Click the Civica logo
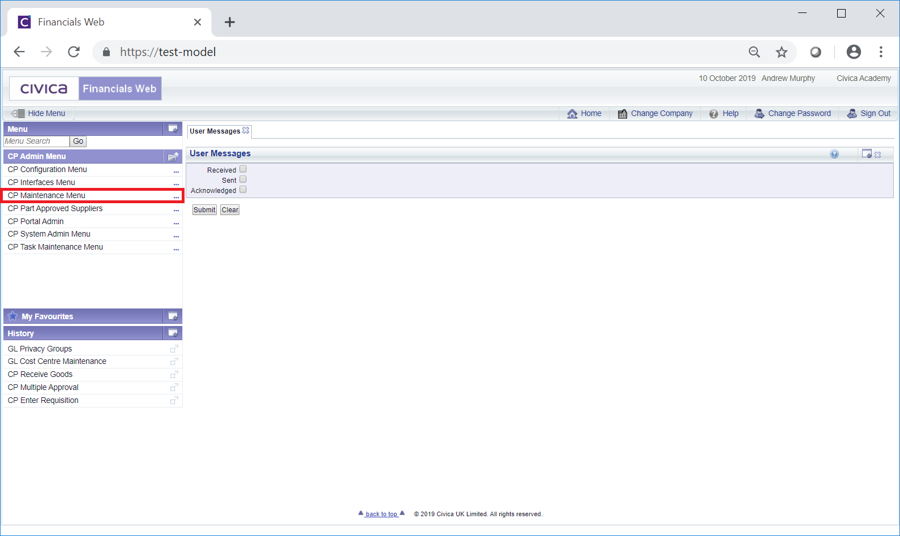The image size is (900, 536). tap(44, 89)
